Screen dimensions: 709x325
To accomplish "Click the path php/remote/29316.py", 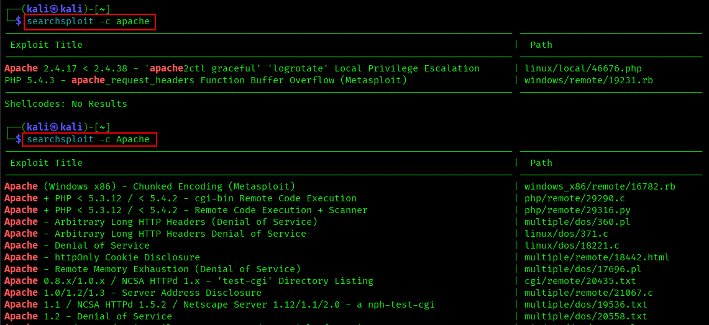I will click(x=577, y=210).
